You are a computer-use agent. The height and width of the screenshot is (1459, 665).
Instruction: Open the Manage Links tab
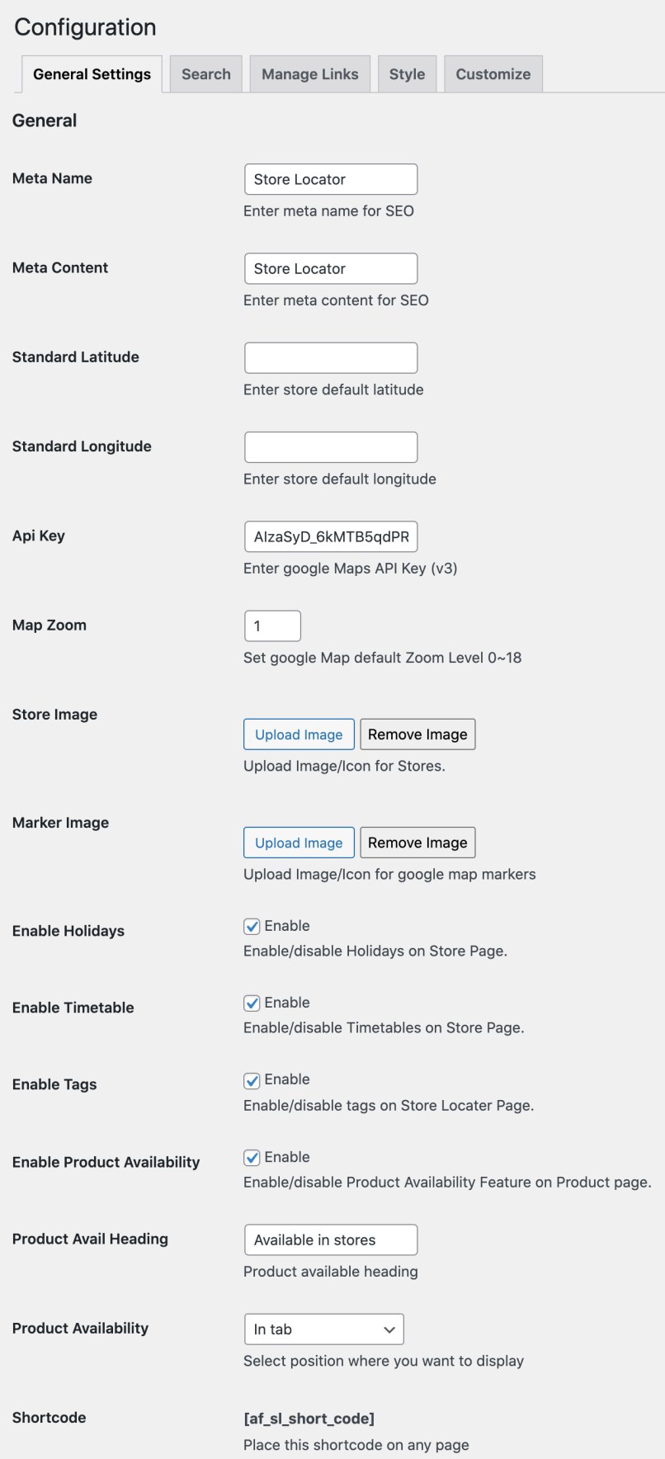[309, 73]
